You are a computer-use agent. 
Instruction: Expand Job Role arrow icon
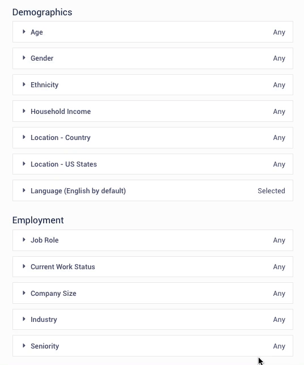click(24, 240)
